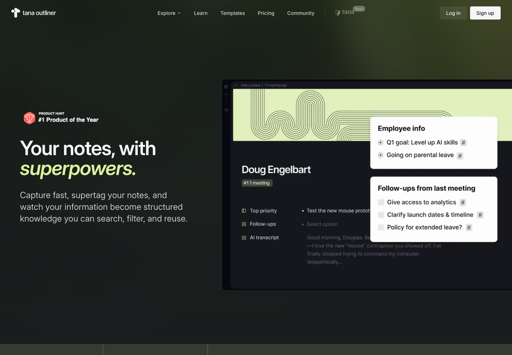Viewport: 512px width, 355px height.
Task: Click the sidebar toggle icon in app preview
Action: coord(226,86)
